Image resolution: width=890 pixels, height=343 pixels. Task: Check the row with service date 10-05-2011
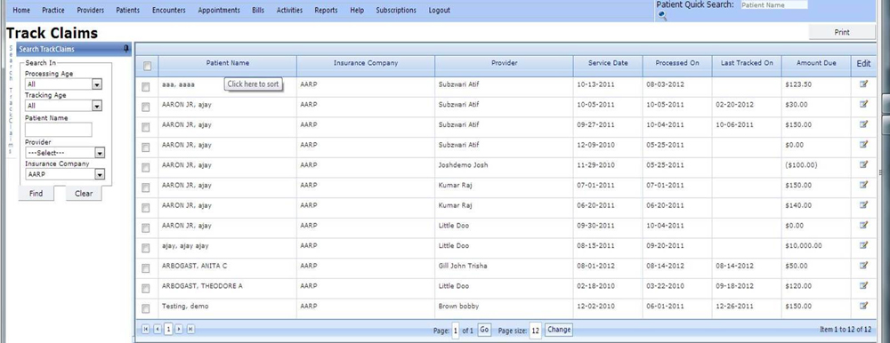[146, 107]
